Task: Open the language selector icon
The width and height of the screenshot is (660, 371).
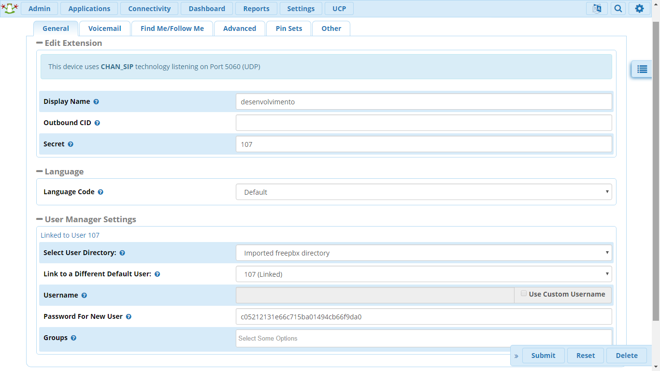Action: [x=597, y=8]
